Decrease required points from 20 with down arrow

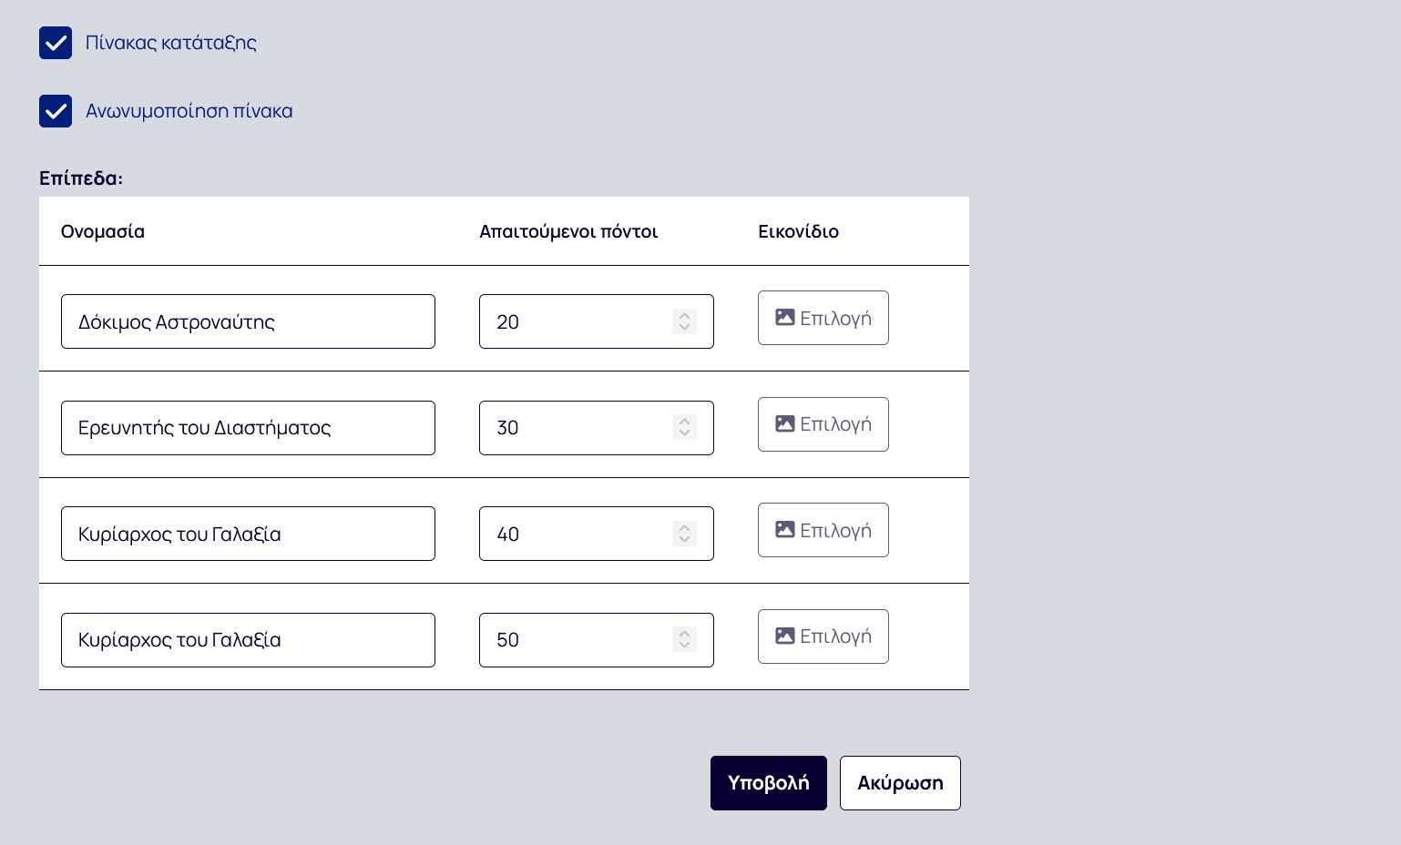tap(684, 328)
